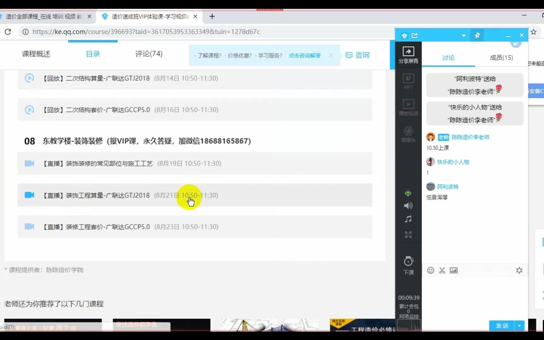
Task: Expand the classroom panel title dropdown arrow
Action: 463,36
